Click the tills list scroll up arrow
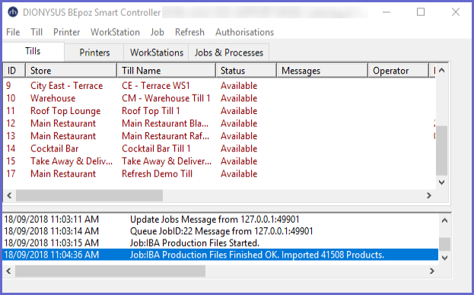This screenshot has width=474, height=295. click(x=441, y=71)
